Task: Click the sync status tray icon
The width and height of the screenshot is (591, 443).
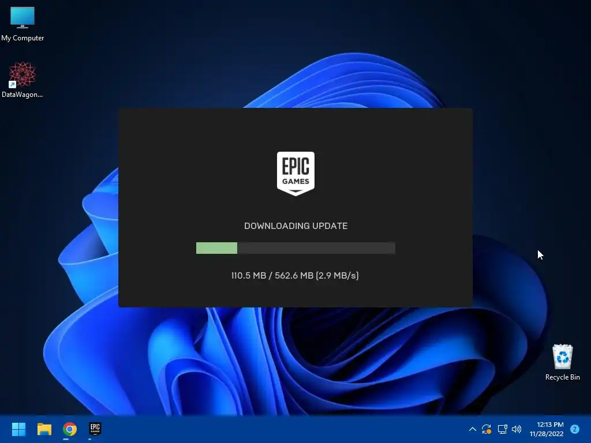Action: [487, 429]
